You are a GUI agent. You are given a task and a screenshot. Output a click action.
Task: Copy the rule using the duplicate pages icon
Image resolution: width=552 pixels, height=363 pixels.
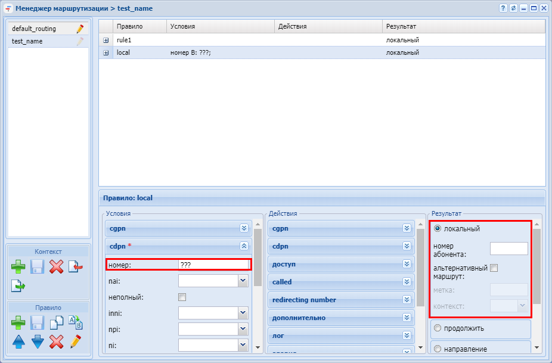(x=56, y=322)
